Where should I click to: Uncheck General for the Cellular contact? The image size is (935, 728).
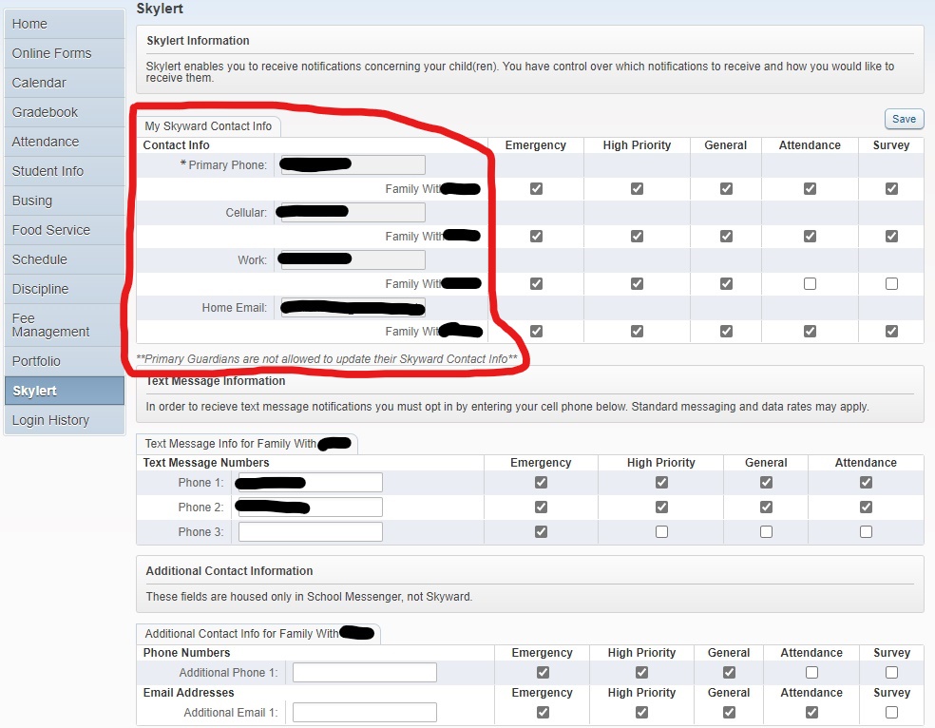pyautogui.click(x=726, y=236)
